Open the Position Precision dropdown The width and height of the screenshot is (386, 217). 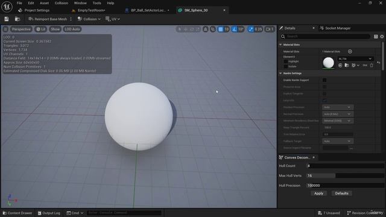coord(338,107)
